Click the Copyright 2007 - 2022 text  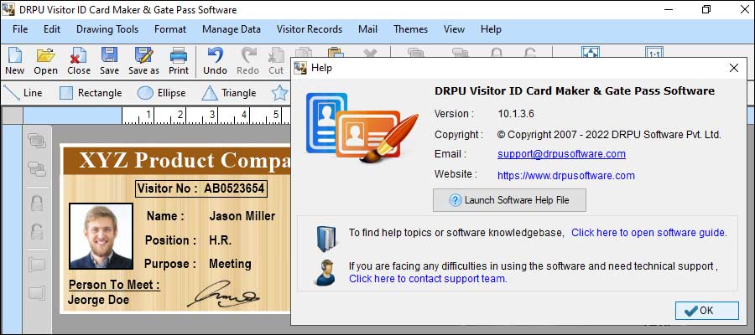pyautogui.click(x=609, y=135)
